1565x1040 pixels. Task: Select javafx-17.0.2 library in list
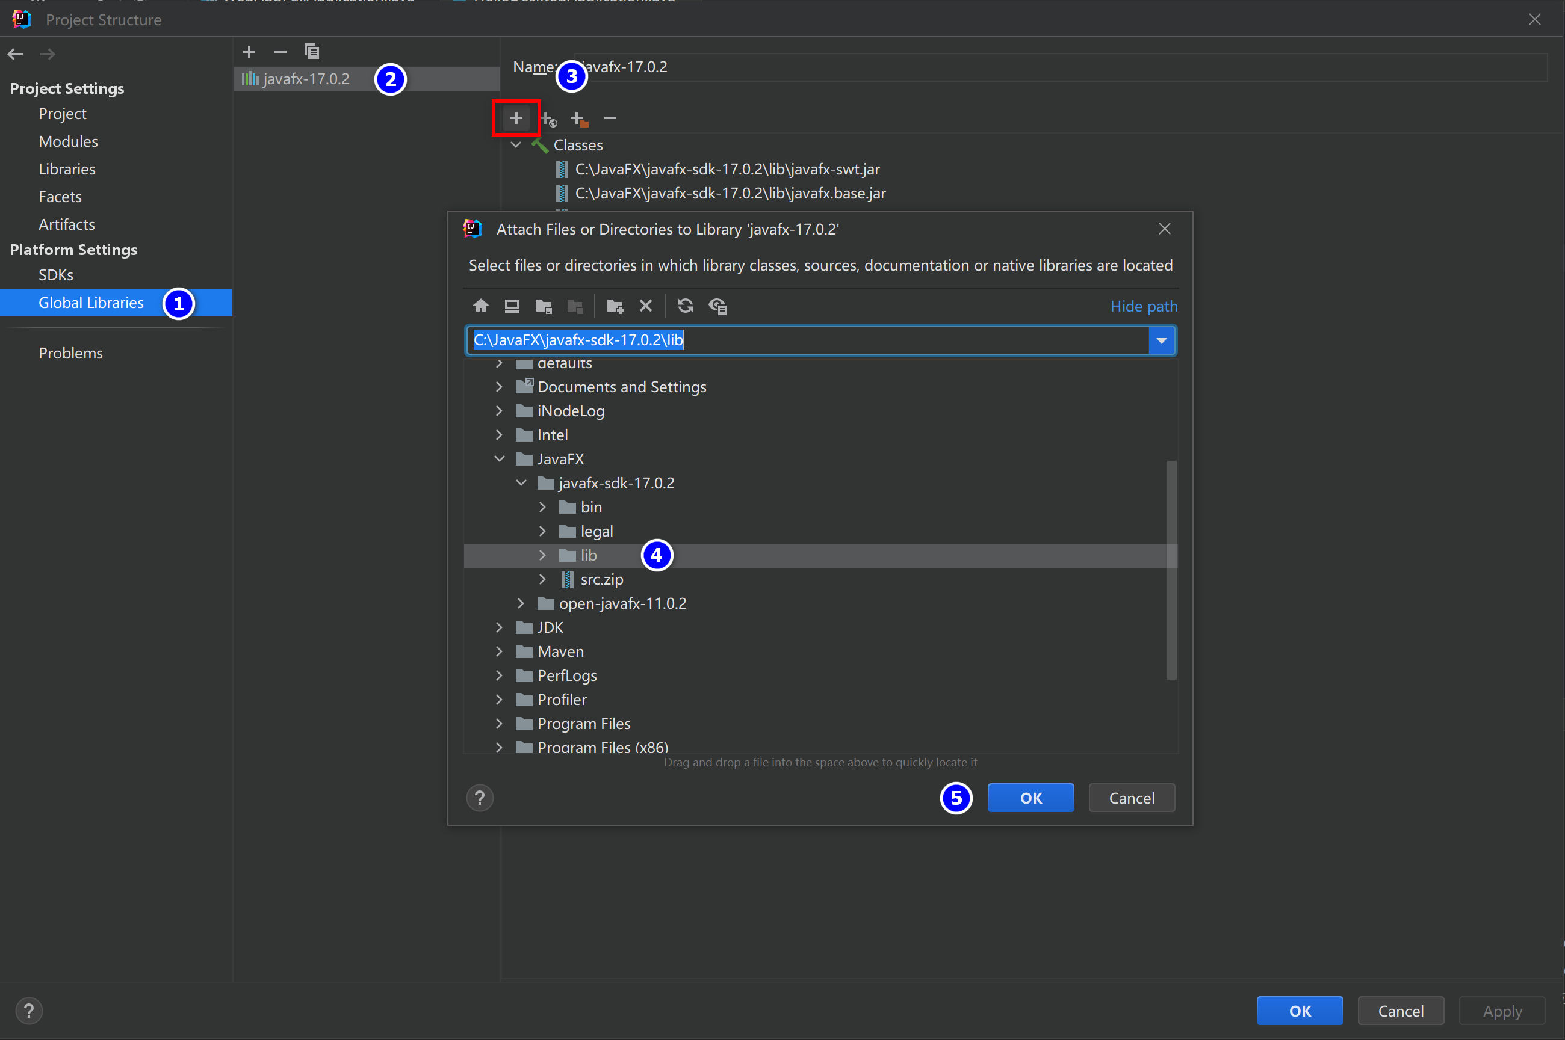(367, 79)
